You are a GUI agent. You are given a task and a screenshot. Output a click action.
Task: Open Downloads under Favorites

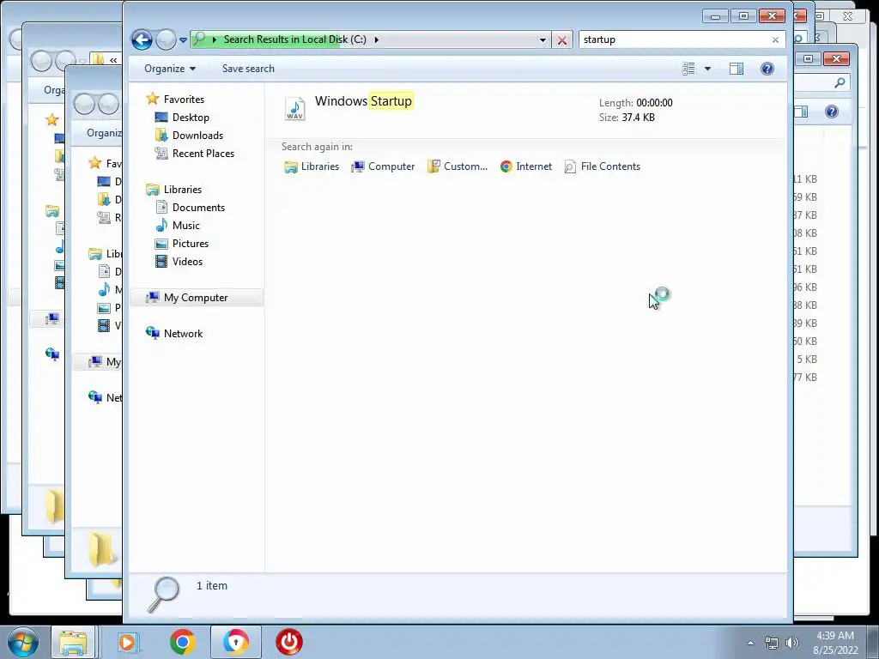[197, 135]
